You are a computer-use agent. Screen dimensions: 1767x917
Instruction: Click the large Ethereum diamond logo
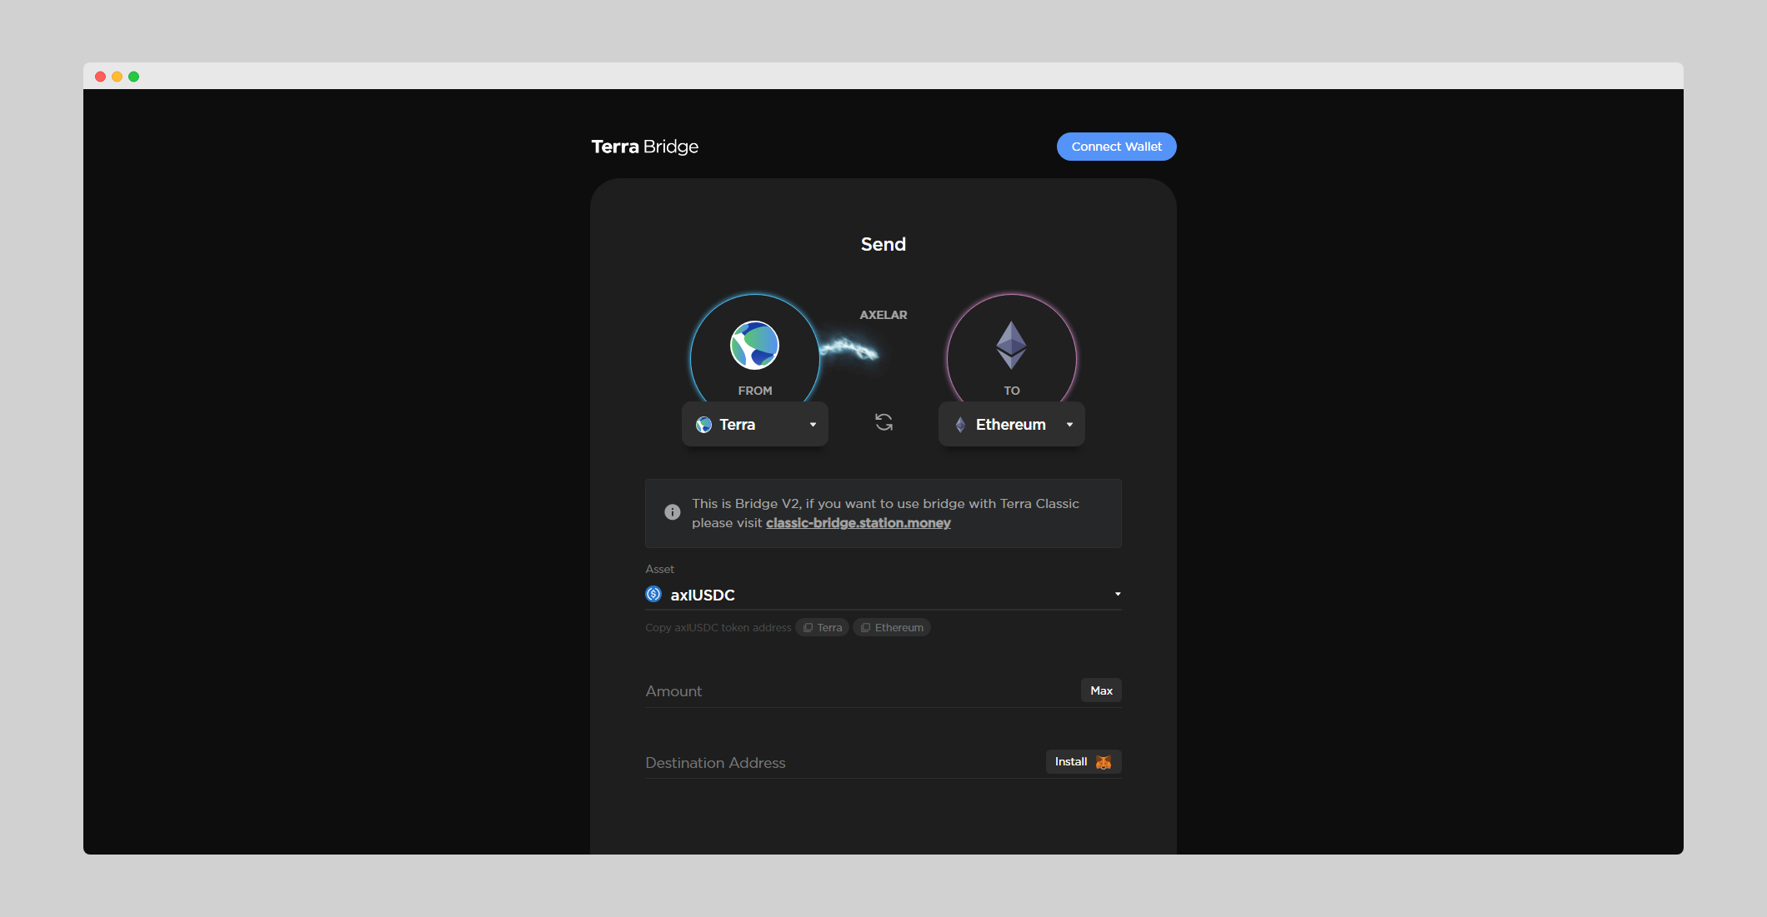(x=1011, y=345)
